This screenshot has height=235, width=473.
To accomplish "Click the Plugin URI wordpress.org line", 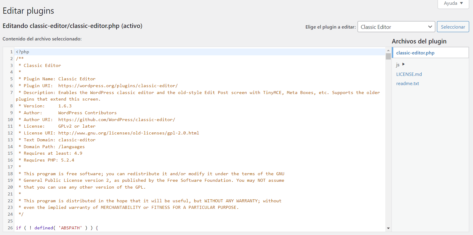I will (x=98, y=86).
